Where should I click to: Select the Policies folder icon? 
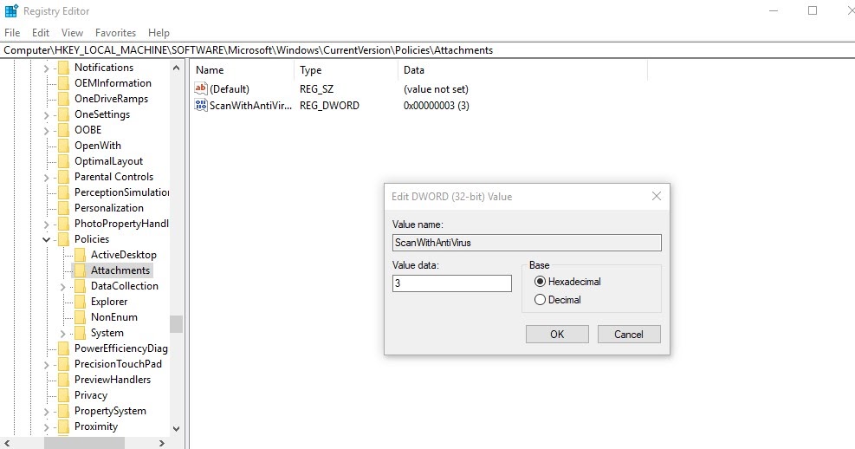click(64, 239)
